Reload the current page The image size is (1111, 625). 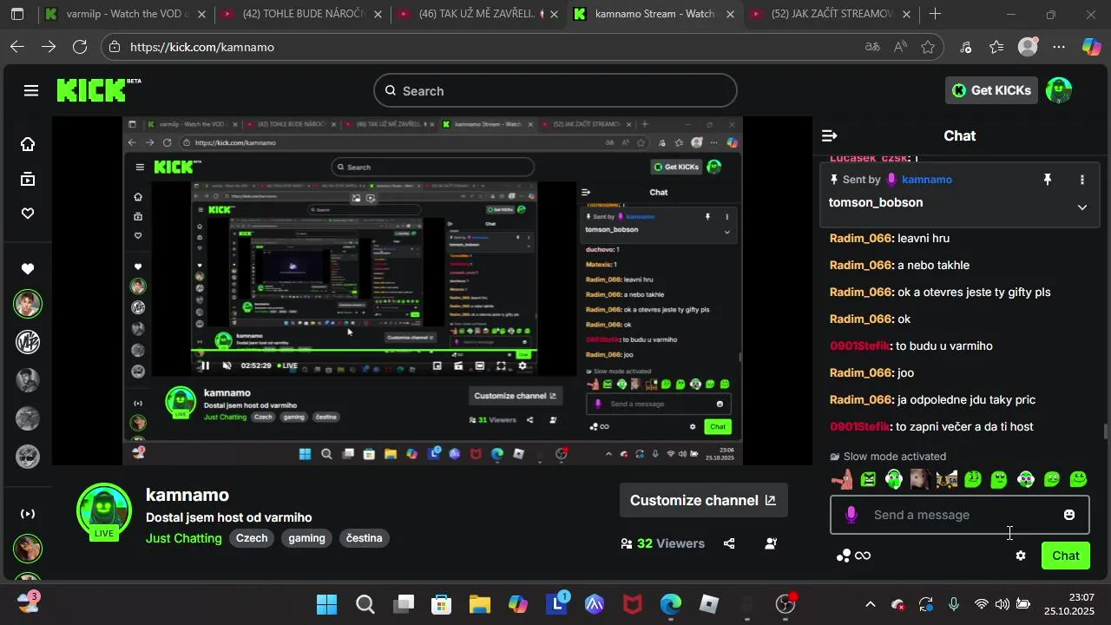point(80,47)
